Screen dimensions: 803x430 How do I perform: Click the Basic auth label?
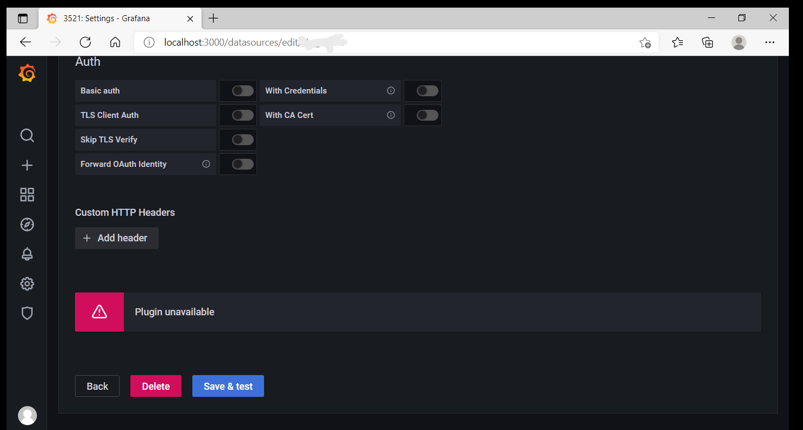tap(100, 91)
